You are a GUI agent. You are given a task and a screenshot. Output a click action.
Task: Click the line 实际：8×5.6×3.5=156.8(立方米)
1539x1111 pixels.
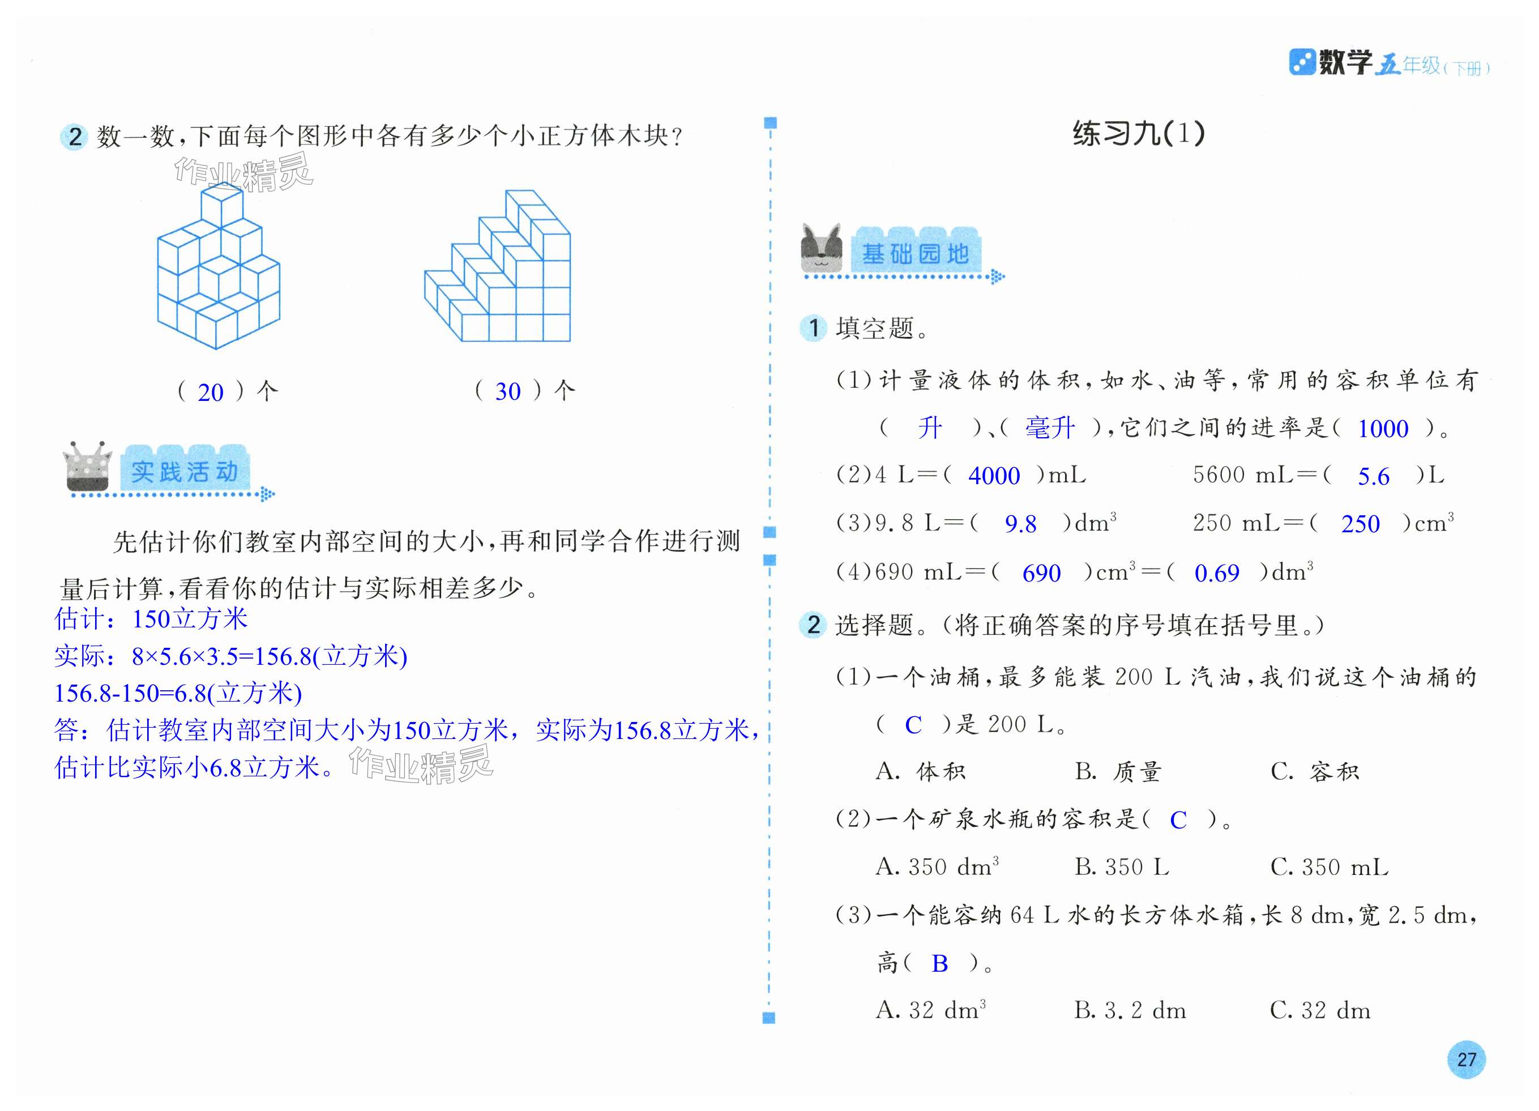[230, 656]
